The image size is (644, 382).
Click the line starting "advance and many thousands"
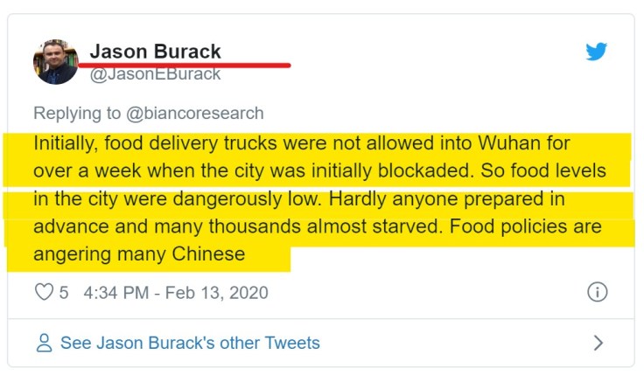tap(318, 226)
